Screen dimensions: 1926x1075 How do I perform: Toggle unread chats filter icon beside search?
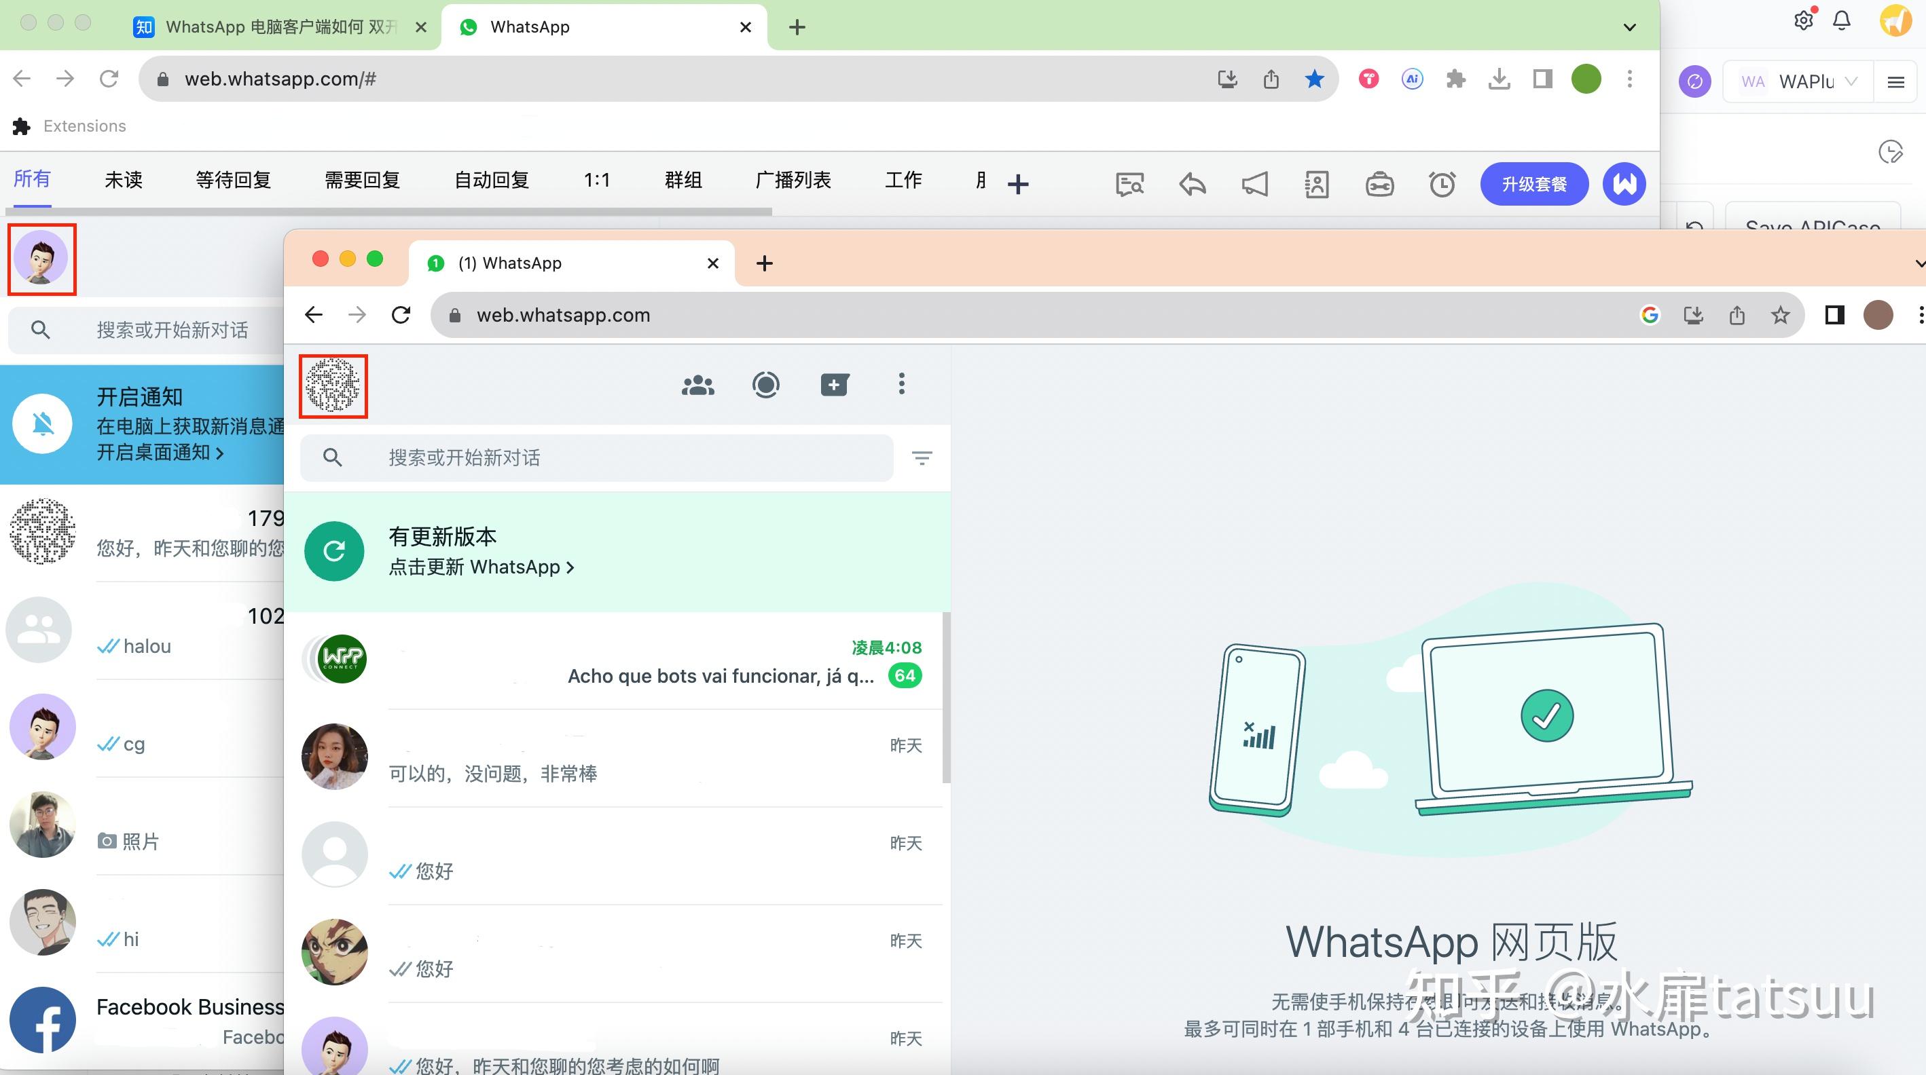(922, 458)
